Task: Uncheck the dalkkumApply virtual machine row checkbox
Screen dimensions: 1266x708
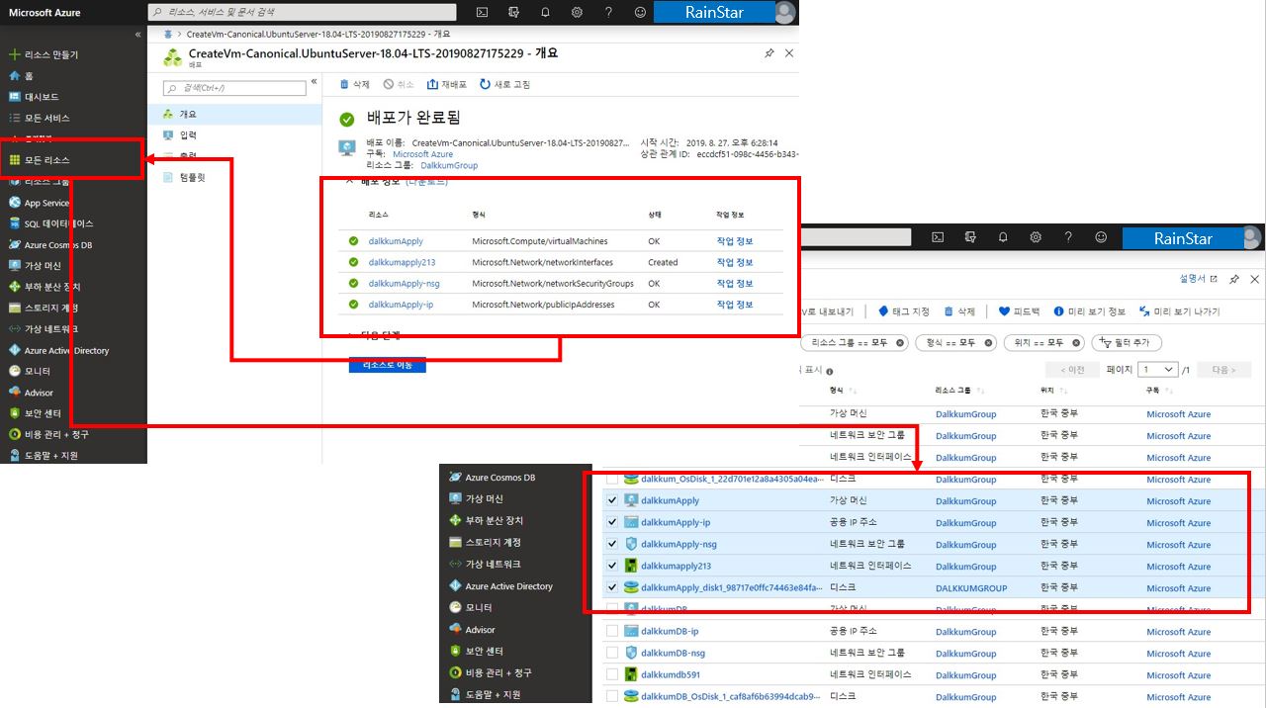Action: point(612,500)
